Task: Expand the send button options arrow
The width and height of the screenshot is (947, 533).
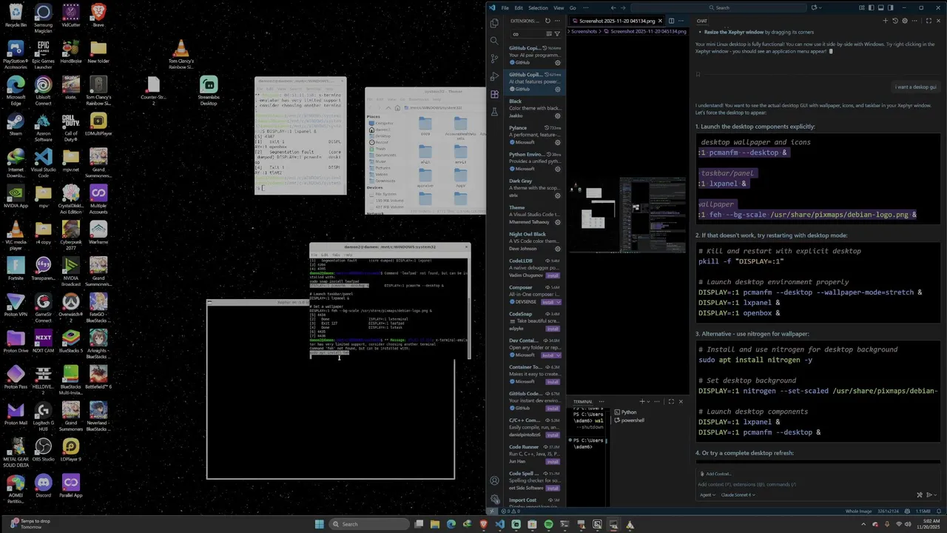Action: (935, 495)
